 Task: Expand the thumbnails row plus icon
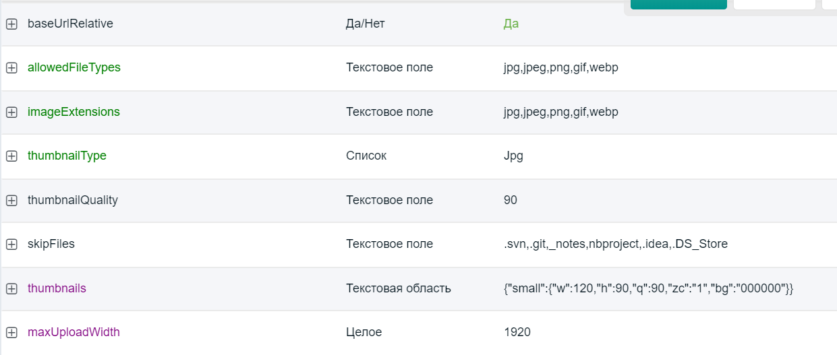pyautogui.click(x=11, y=288)
